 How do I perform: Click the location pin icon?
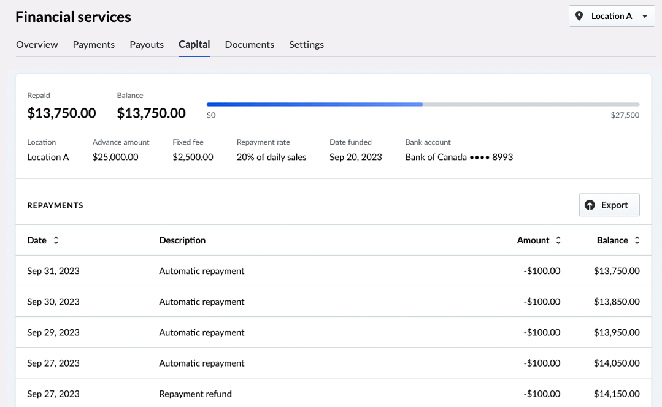[x=579, y=16]
